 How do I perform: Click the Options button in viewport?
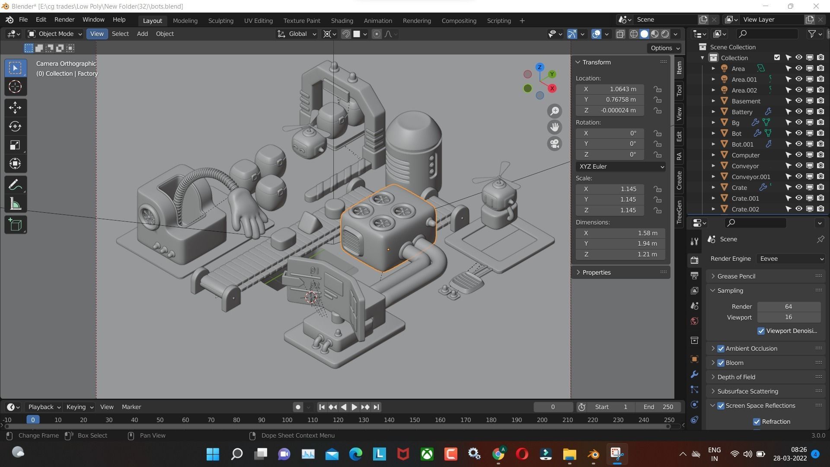tap(664, 48)
